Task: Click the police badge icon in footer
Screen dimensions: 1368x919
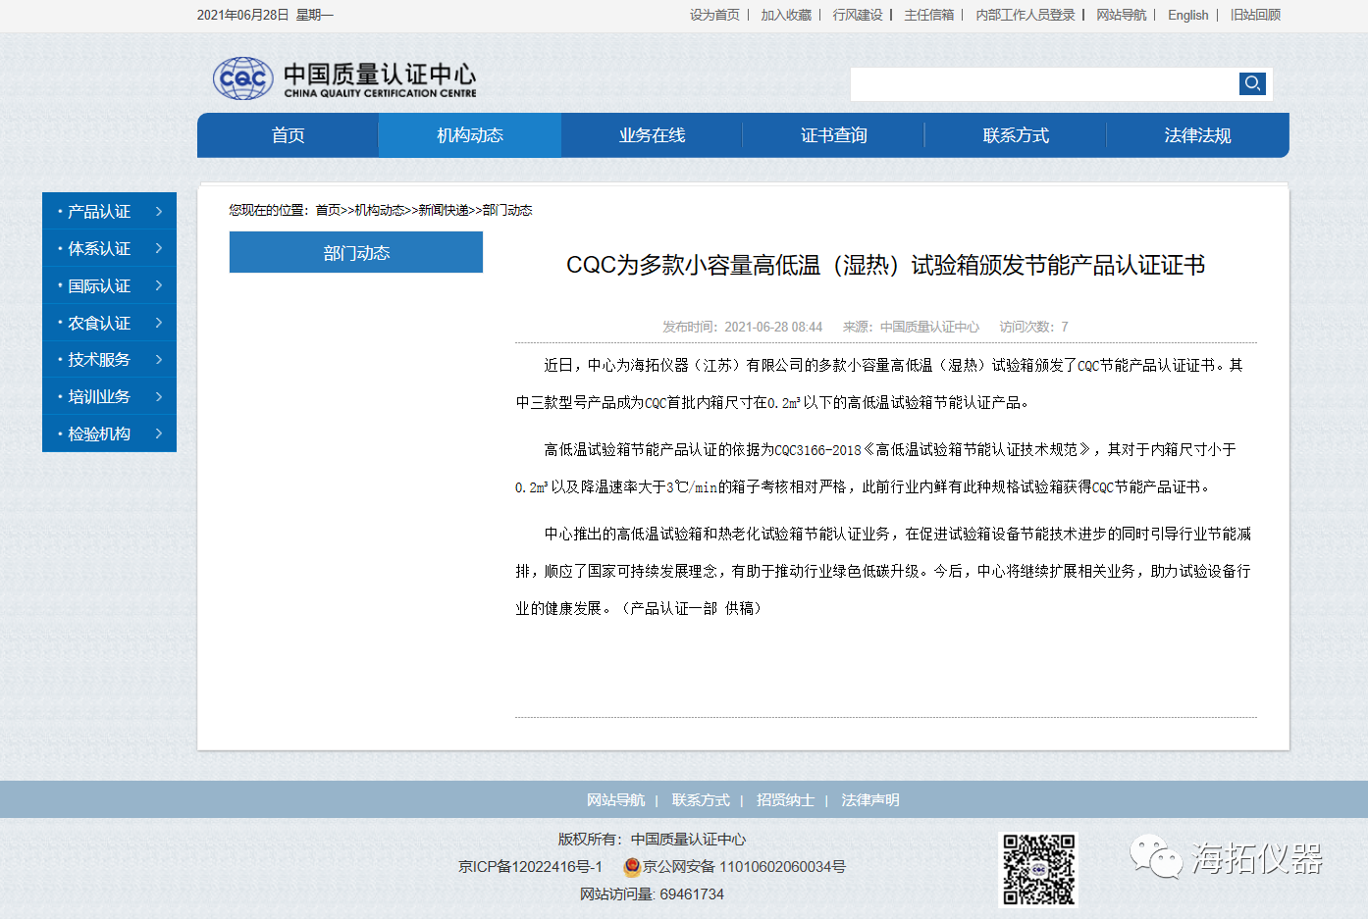Action: [632, 867]
